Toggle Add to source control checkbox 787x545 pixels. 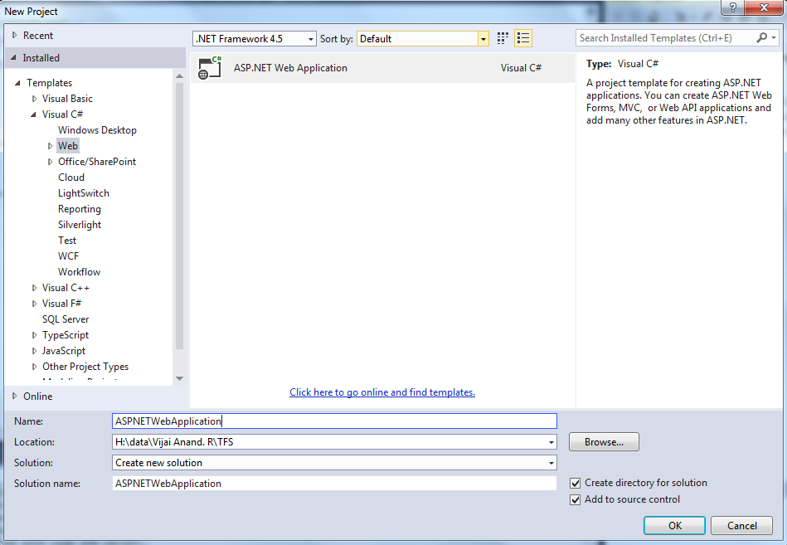click(576, 500)
